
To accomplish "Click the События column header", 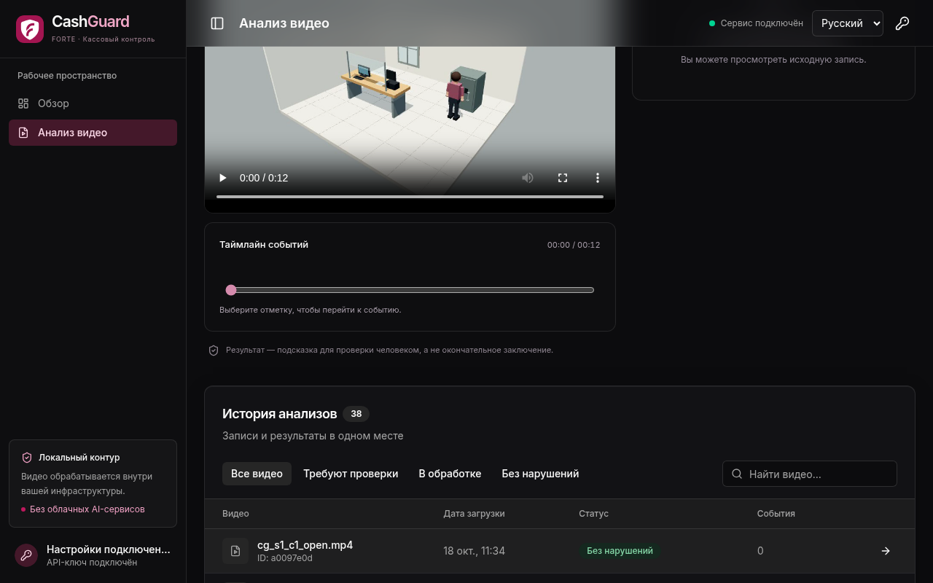I will [x=776, y=514].
